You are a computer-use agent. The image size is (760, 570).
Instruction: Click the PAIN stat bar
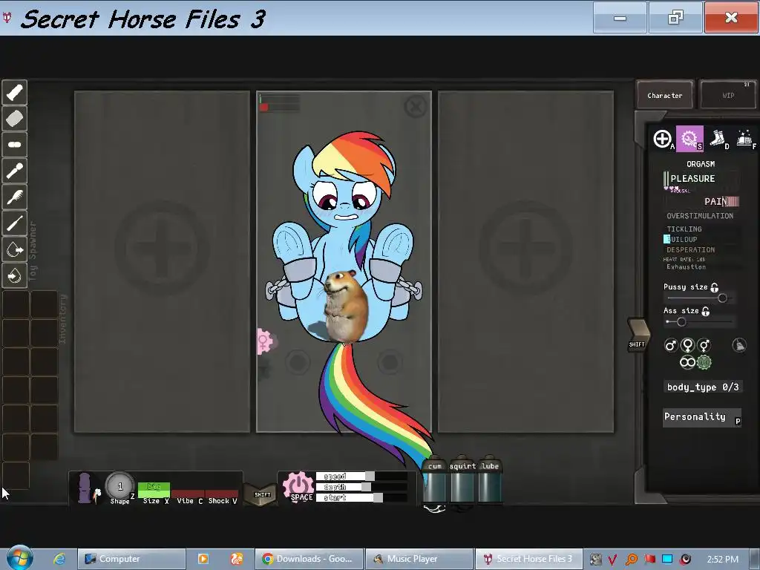[721, 202]
